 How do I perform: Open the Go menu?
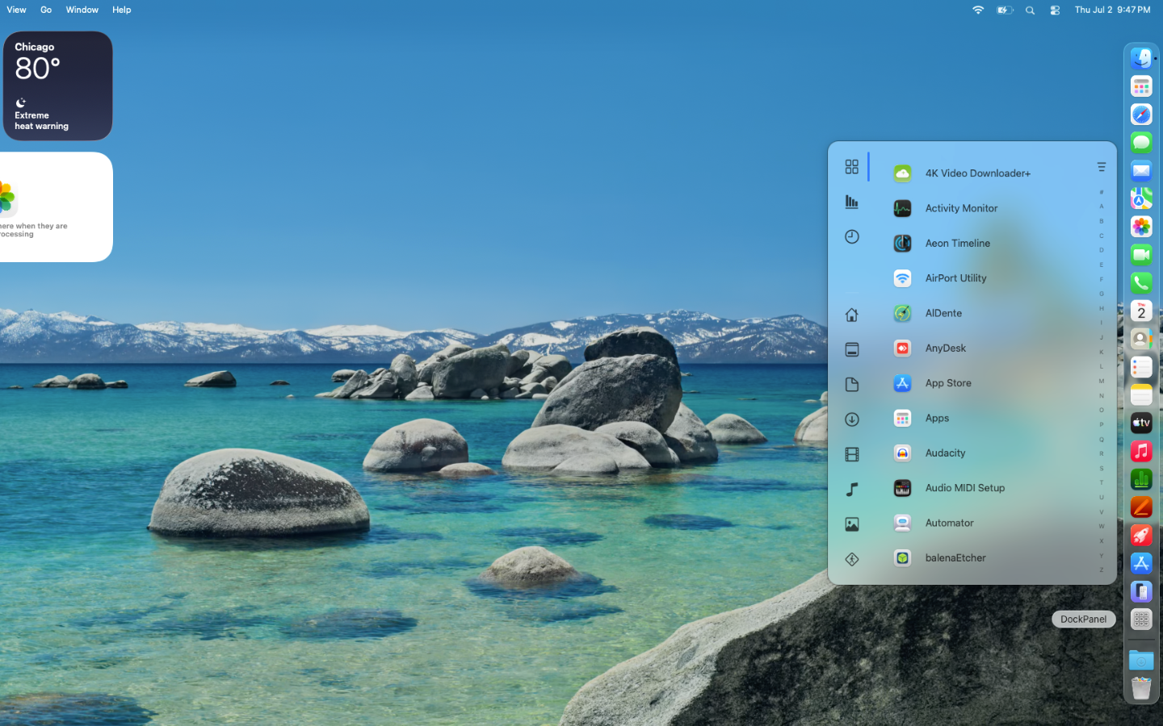click(x=46, y=10)
